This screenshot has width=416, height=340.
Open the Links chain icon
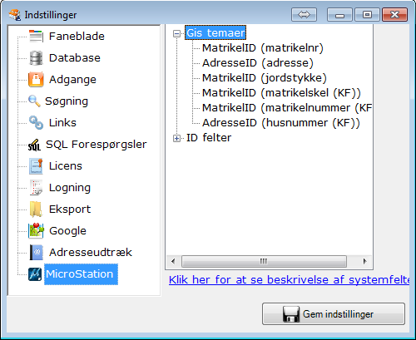36,122
